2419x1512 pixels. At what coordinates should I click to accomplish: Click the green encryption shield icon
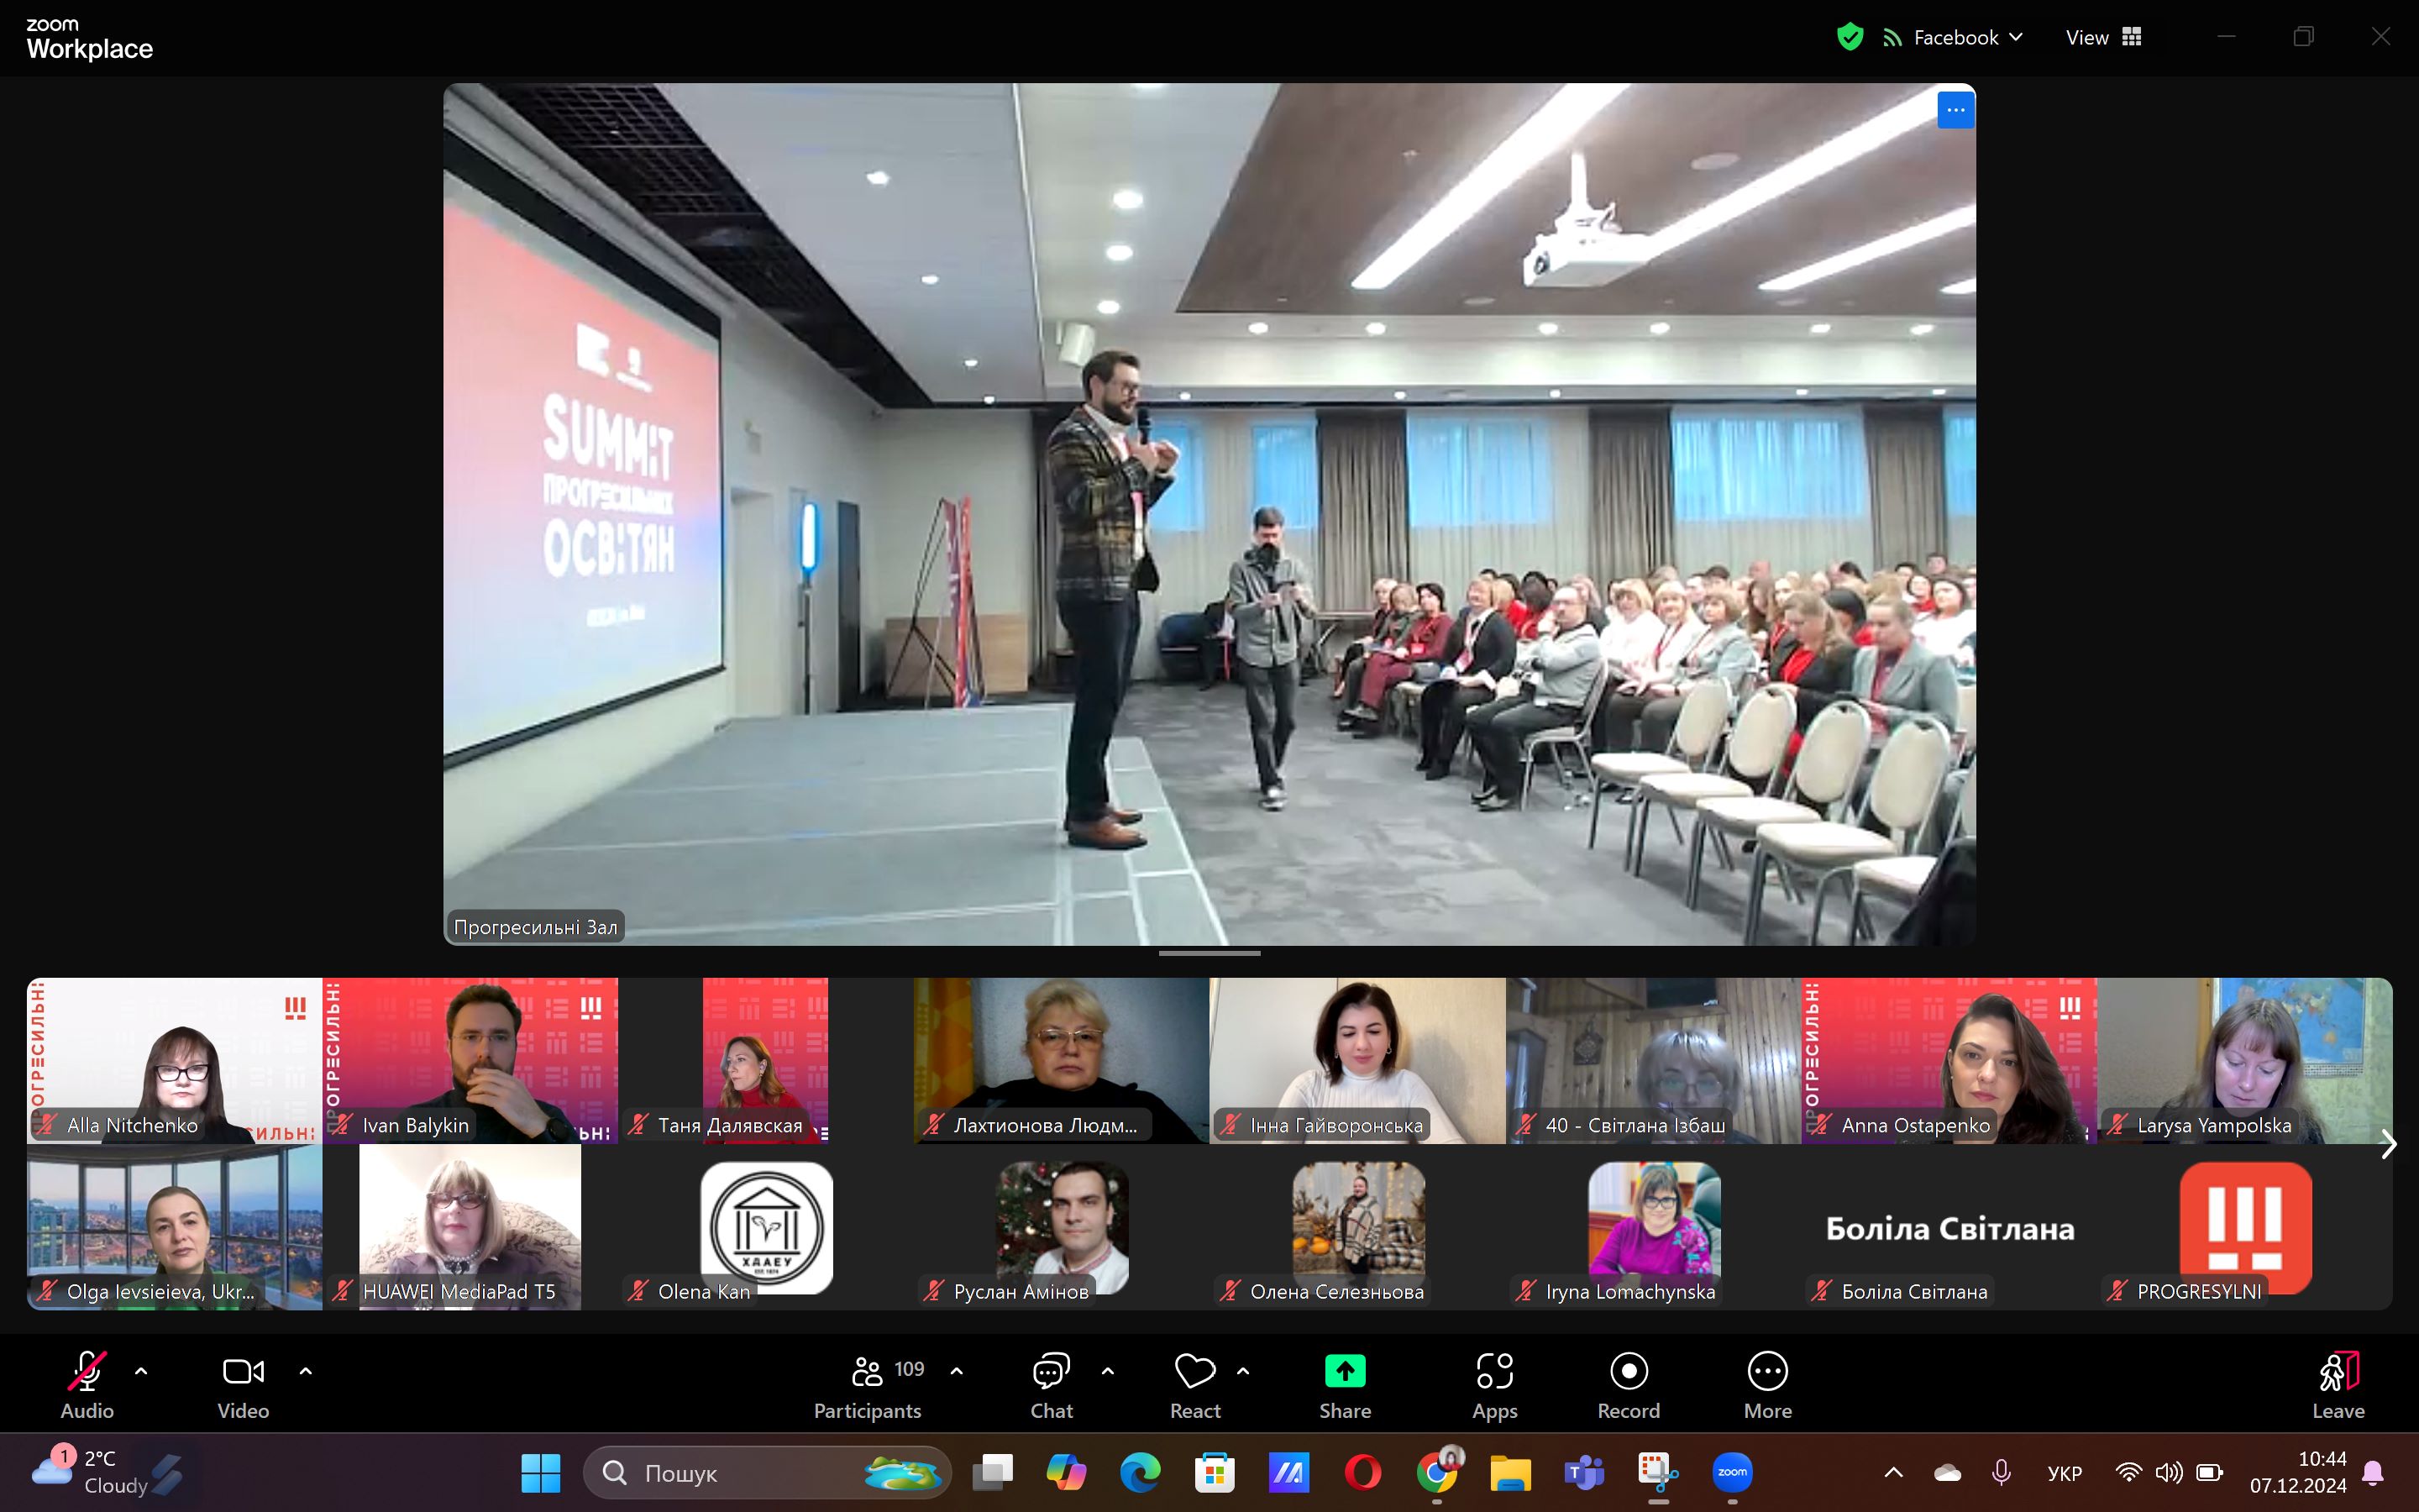(x=1850, y=37)
